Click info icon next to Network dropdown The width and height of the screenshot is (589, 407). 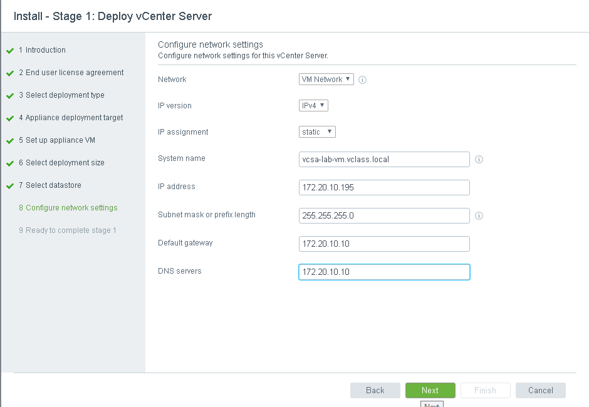pyautogui.click(x=362, y=80)
